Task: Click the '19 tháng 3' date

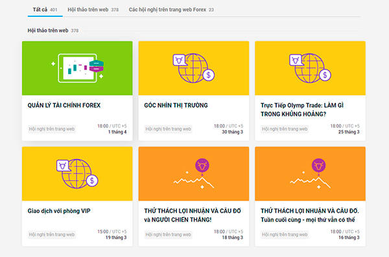Action: click(116, 238)
